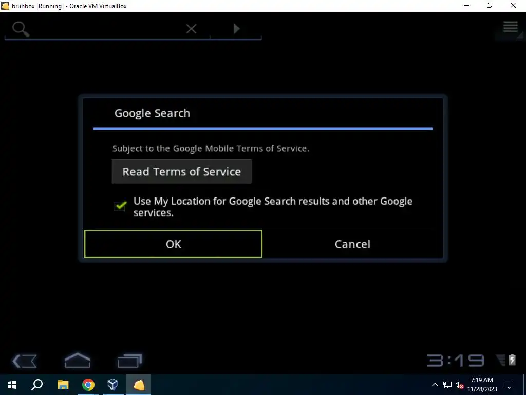Viewport: 526px width, 395px height.
Task: Open the Android menu icon top right
Action: click(510, 27)
